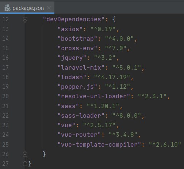This screenshot has width=184, height=169.
Task: Click the "vue" key on line 23
Action: 66,125
